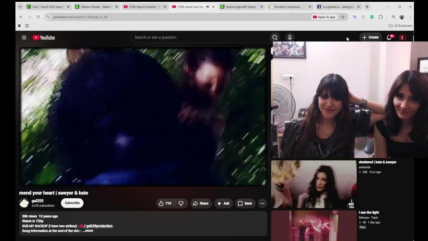The image size is (428, 241).
Task: Open the green shield extension icon
Action: pos(372,17)
